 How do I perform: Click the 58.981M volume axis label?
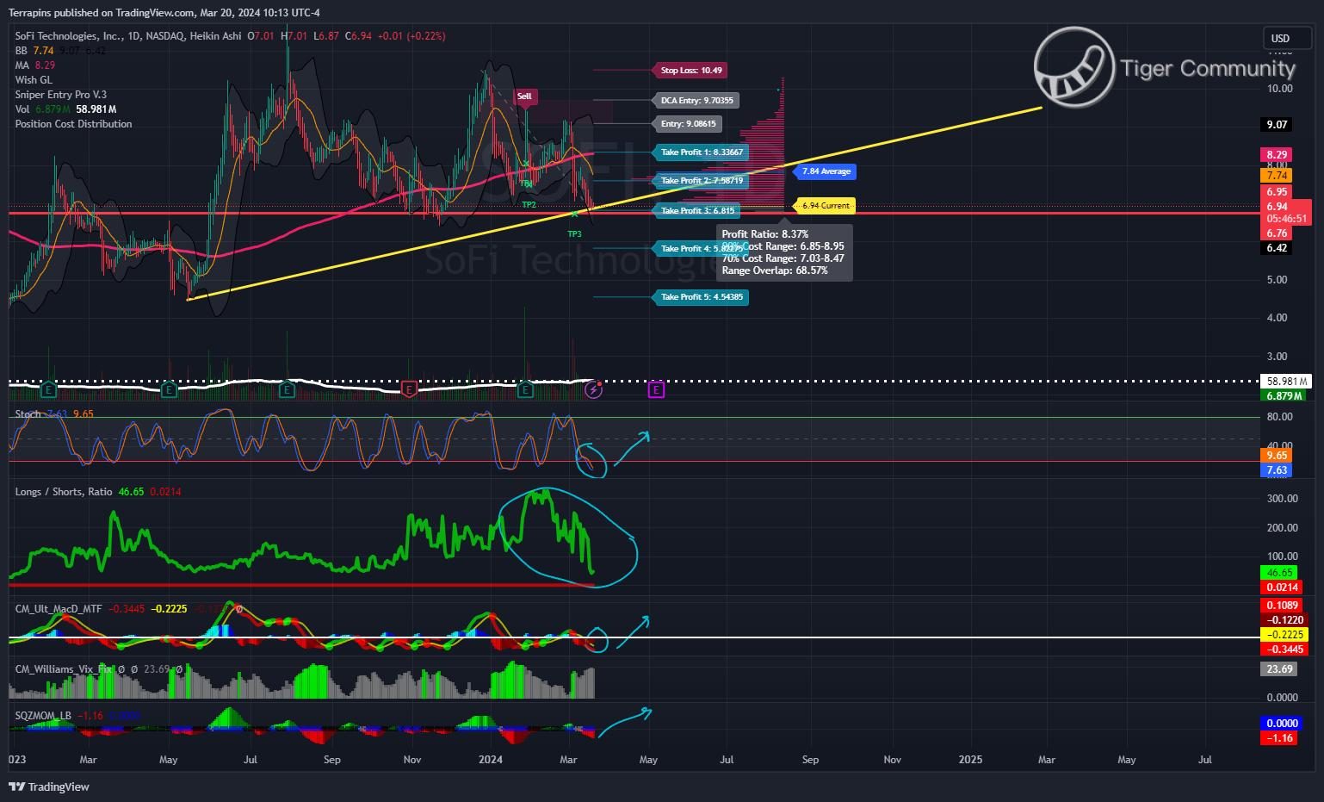[1286, 382]
